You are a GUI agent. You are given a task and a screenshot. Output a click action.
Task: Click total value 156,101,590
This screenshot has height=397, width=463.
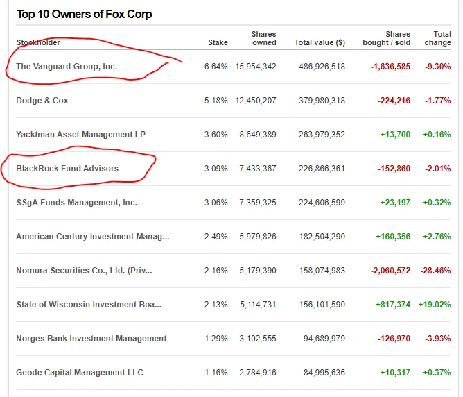pyautogui.click(x=322, y=305)
